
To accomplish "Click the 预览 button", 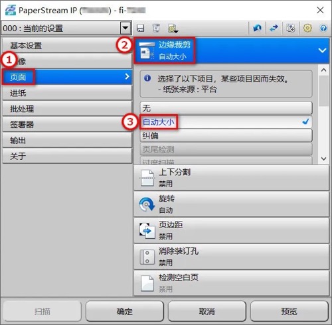I will [x=290, y=312].
